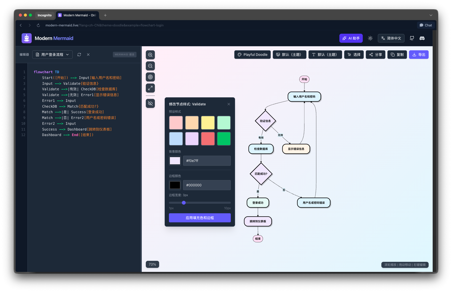The height and width of the screenshot is (292, 452).
Task: Toggle light mode with the sun icon
Action: (x=370, y=38)
